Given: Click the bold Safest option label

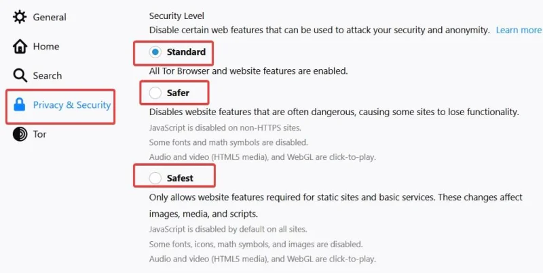Looking at the screenshot, I should [x=181, y=178].
